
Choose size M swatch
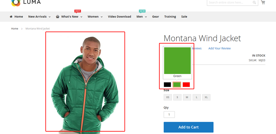187,97
